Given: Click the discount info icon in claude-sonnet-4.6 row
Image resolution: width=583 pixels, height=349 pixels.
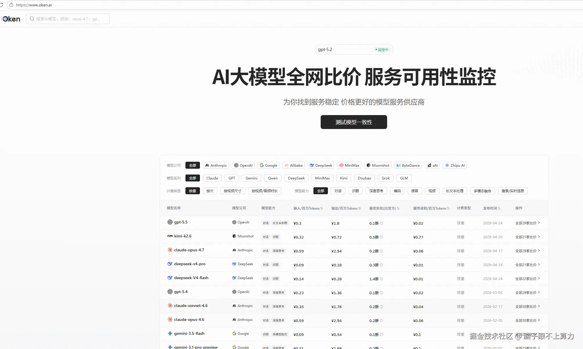Looking at the screenshot, I should [x=381, y=307].
